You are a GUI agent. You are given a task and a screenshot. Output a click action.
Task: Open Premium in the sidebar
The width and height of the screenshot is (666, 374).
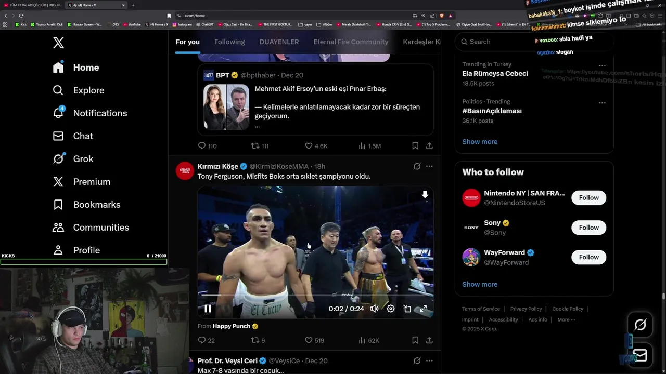[x=81, y=182]
